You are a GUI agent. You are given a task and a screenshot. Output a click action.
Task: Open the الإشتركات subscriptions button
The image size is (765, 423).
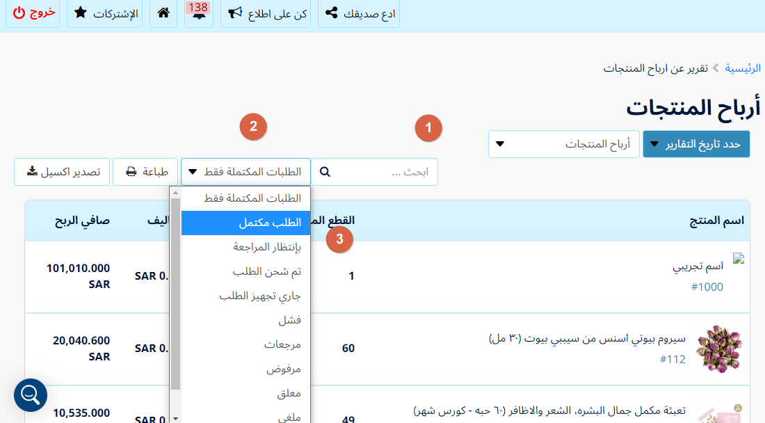click(105, 13)
